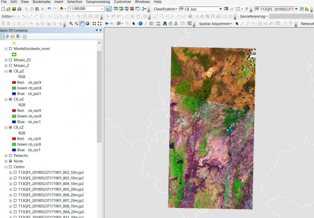The height and width of the screenshot is (218, 314).
Task: Check the Mosaic_Z layer box
Action: pos(10,65)
